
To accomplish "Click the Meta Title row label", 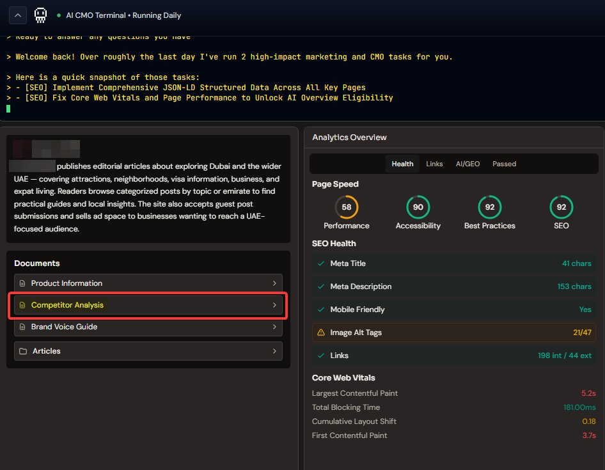I will [348, 263].
